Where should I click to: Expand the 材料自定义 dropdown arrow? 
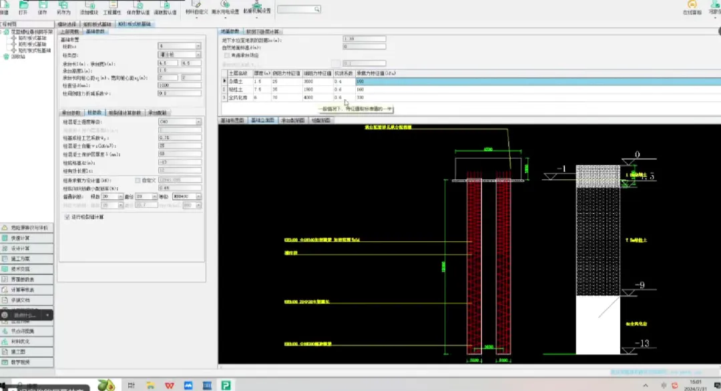(196, 17)
